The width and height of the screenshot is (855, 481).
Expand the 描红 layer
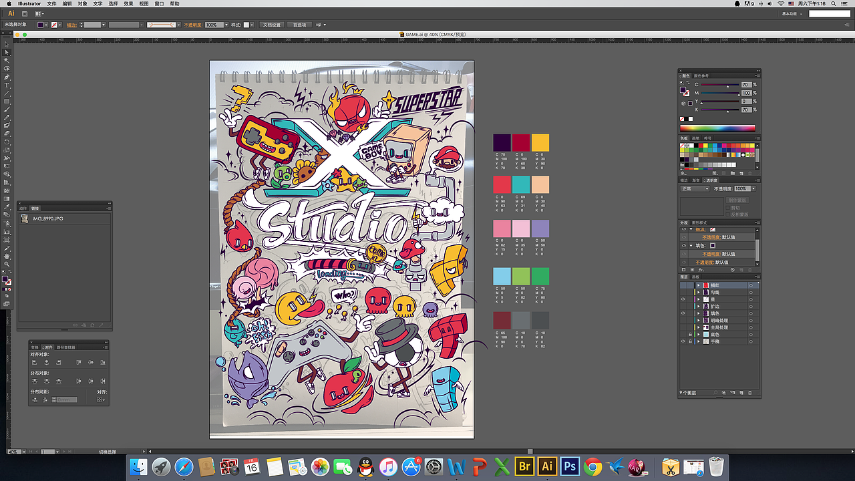[x=698, y=285]
